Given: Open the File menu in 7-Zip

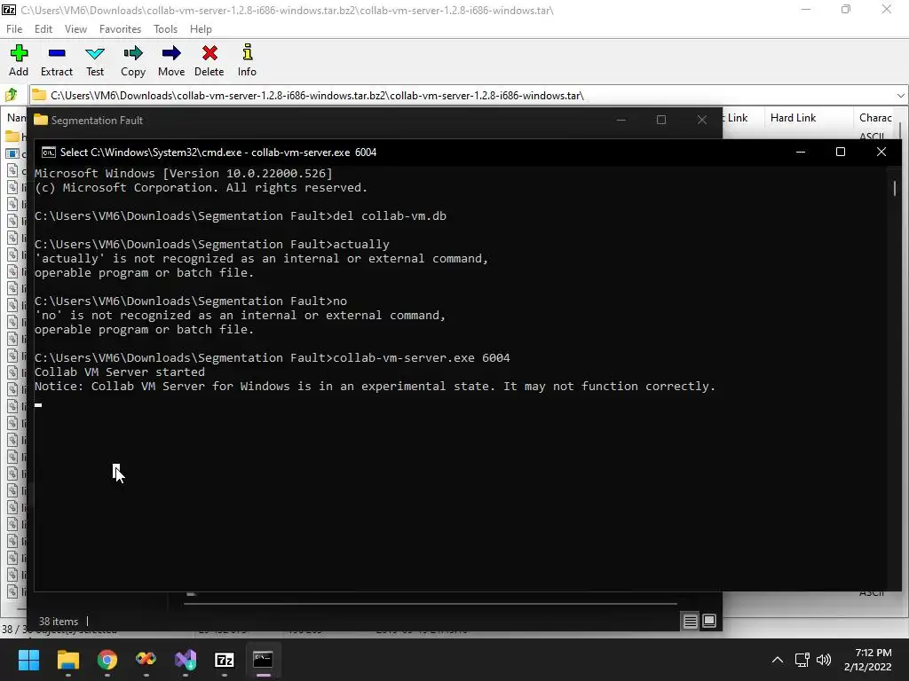Looking at the screenshot, I should tap(14, 29).
